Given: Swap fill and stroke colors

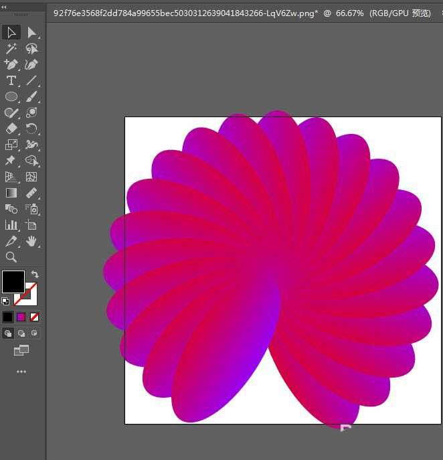Looking at the screenshot, I should point(35,275).
